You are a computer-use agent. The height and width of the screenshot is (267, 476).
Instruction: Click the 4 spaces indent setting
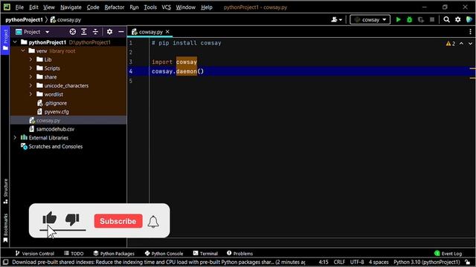[x=379, y=262]
